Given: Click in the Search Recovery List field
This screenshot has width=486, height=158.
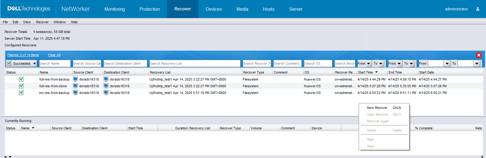Looking at the screenshot, I should point(195,63).
